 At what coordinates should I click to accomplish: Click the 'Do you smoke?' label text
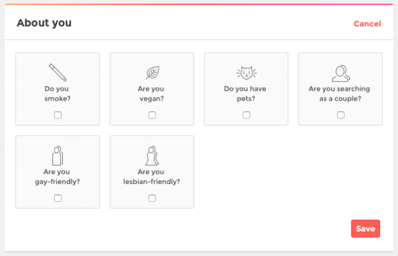tap(57, 93)
